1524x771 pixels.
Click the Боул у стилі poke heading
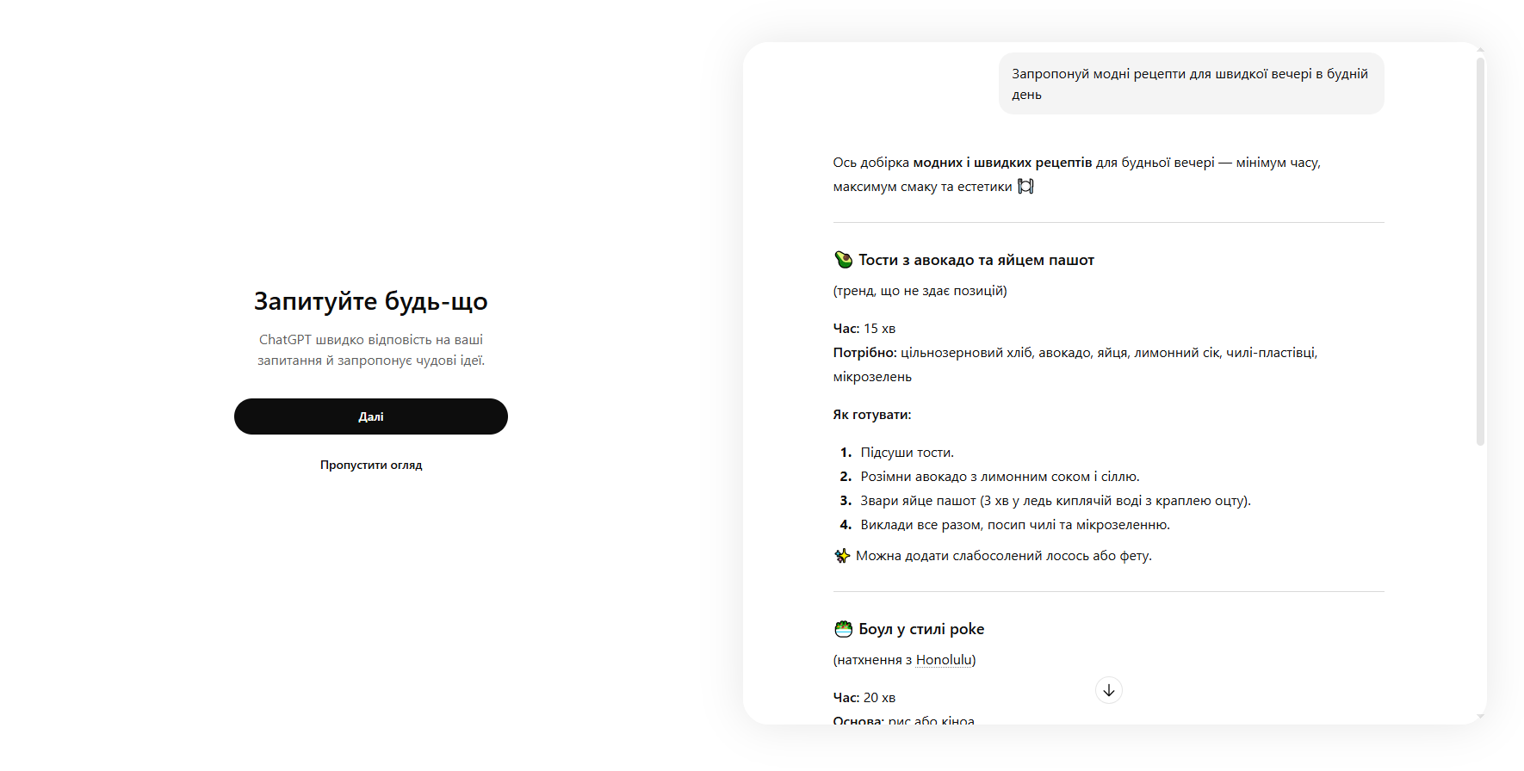click(920, 629)
